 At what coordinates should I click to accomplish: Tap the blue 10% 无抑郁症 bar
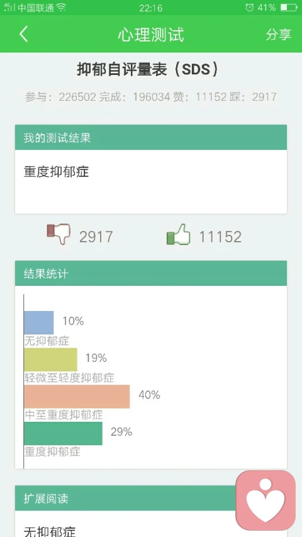coord(38,322)
